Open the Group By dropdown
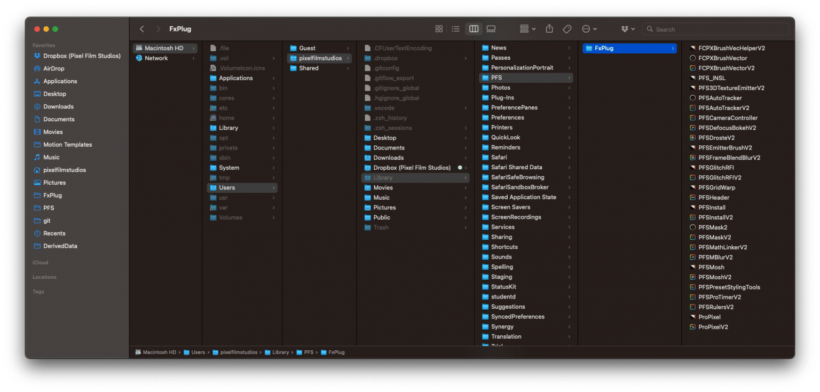This screenshot has width=820, height=392. 527,29
